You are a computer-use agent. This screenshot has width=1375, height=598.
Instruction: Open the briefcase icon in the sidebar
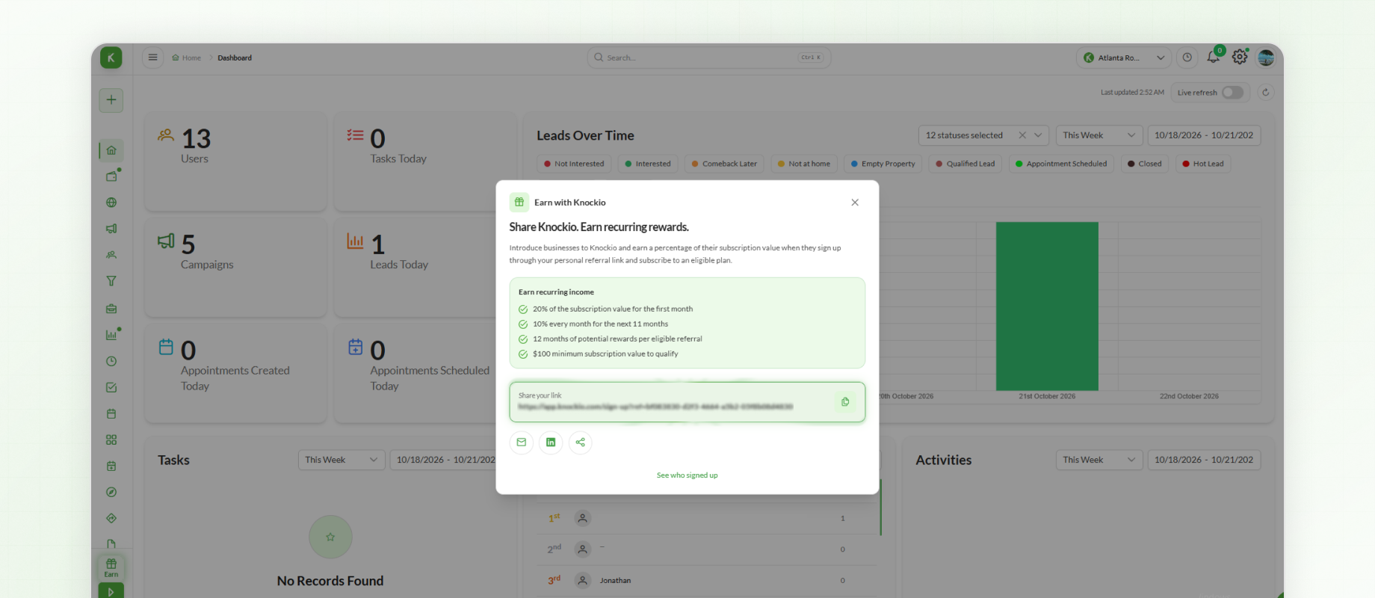(111, 309)
